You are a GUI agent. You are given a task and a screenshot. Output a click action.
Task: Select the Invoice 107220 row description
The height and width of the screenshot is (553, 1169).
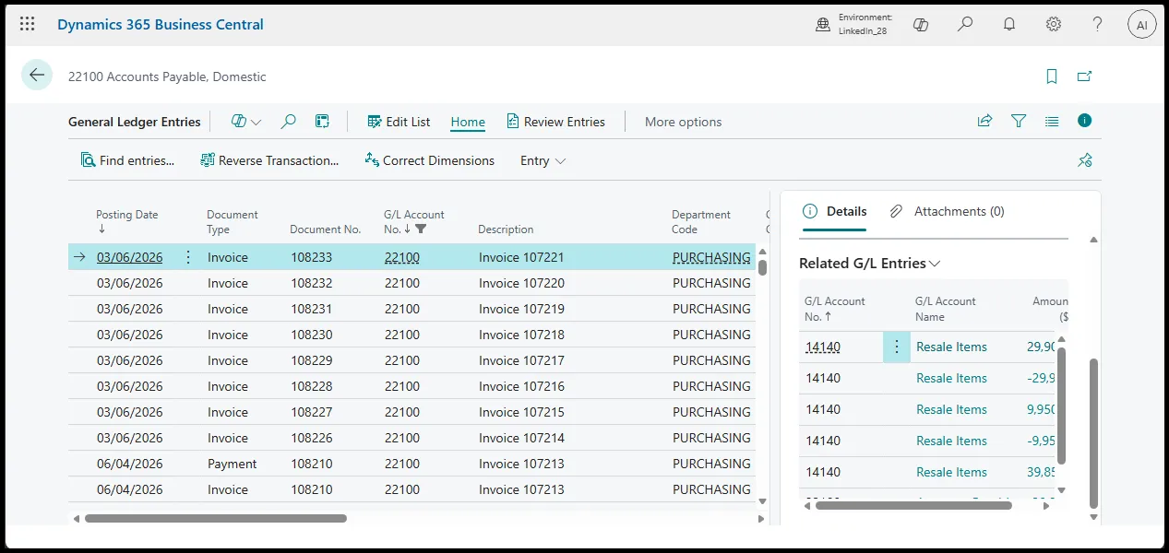click(521, 283)
